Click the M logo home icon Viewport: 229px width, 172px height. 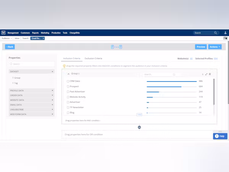(3, 33)
